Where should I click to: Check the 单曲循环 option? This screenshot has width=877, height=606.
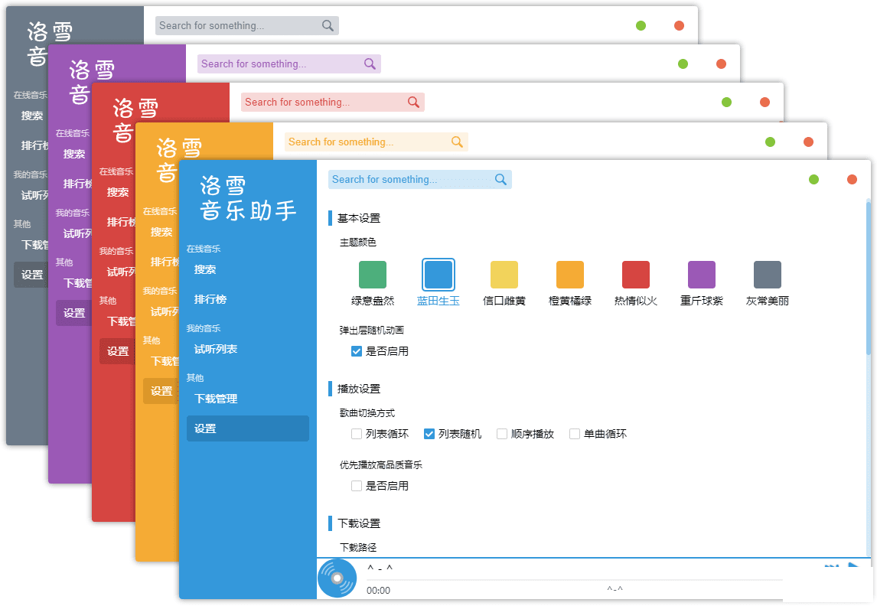[575, 434]
